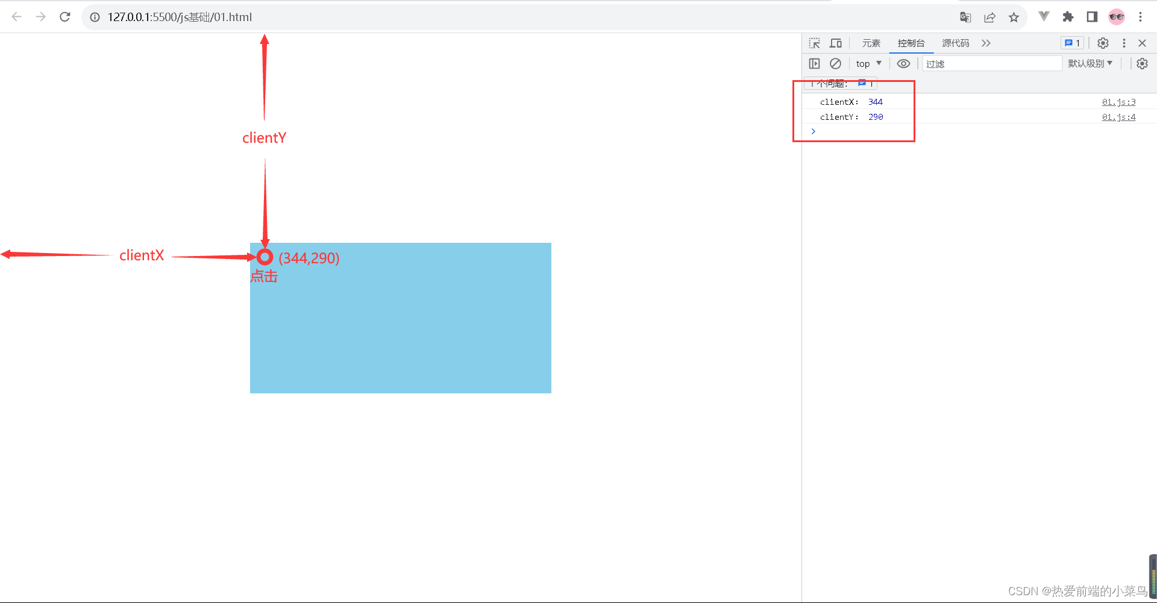
Task: Open the Vue devtools extension icon
Action: (x=1044, y=17)
